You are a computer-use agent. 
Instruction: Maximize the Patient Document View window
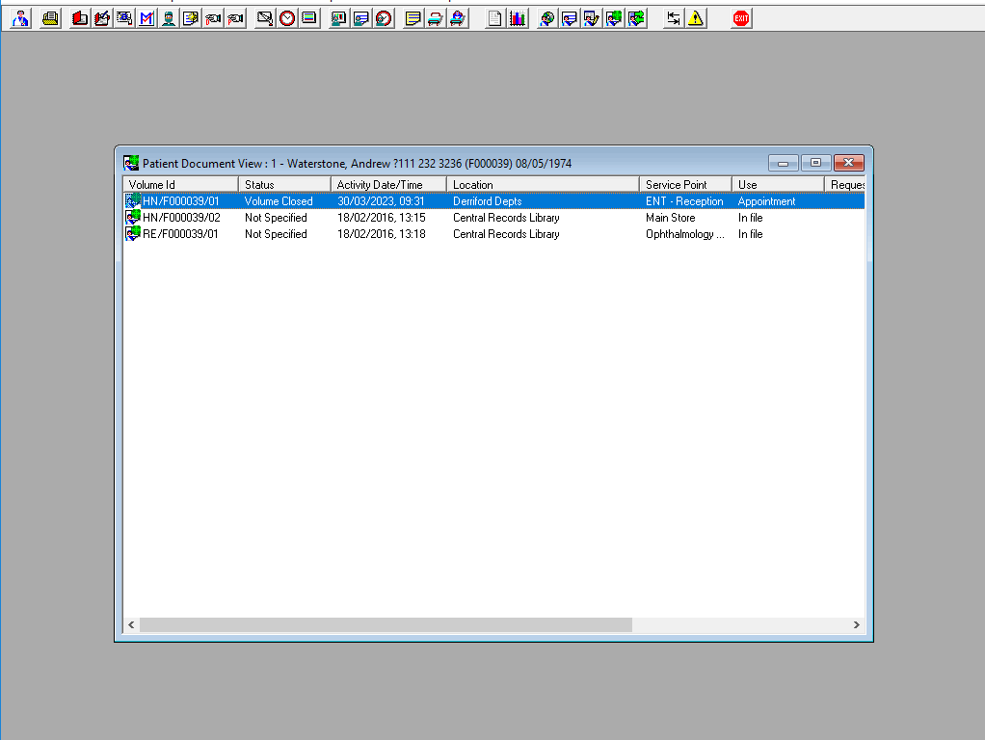[x=815, y=163]
